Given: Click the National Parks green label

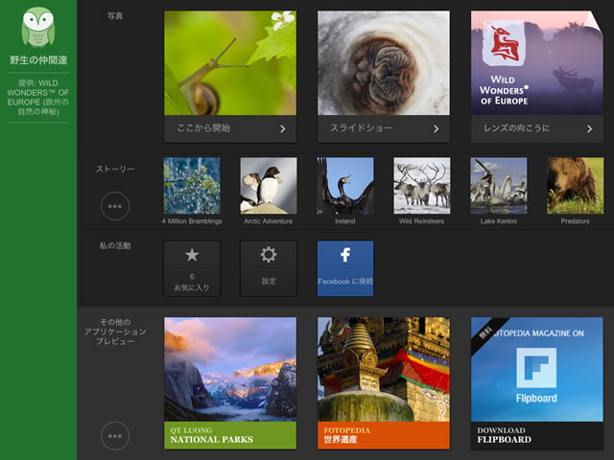Looking at the screenshot, I should tap(230, 435).
